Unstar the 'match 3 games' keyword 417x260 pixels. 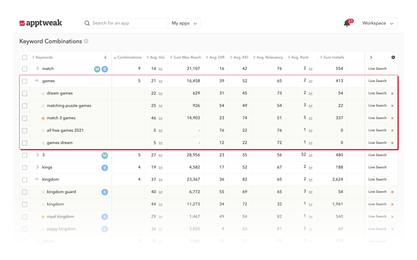(x=43, y=118)
